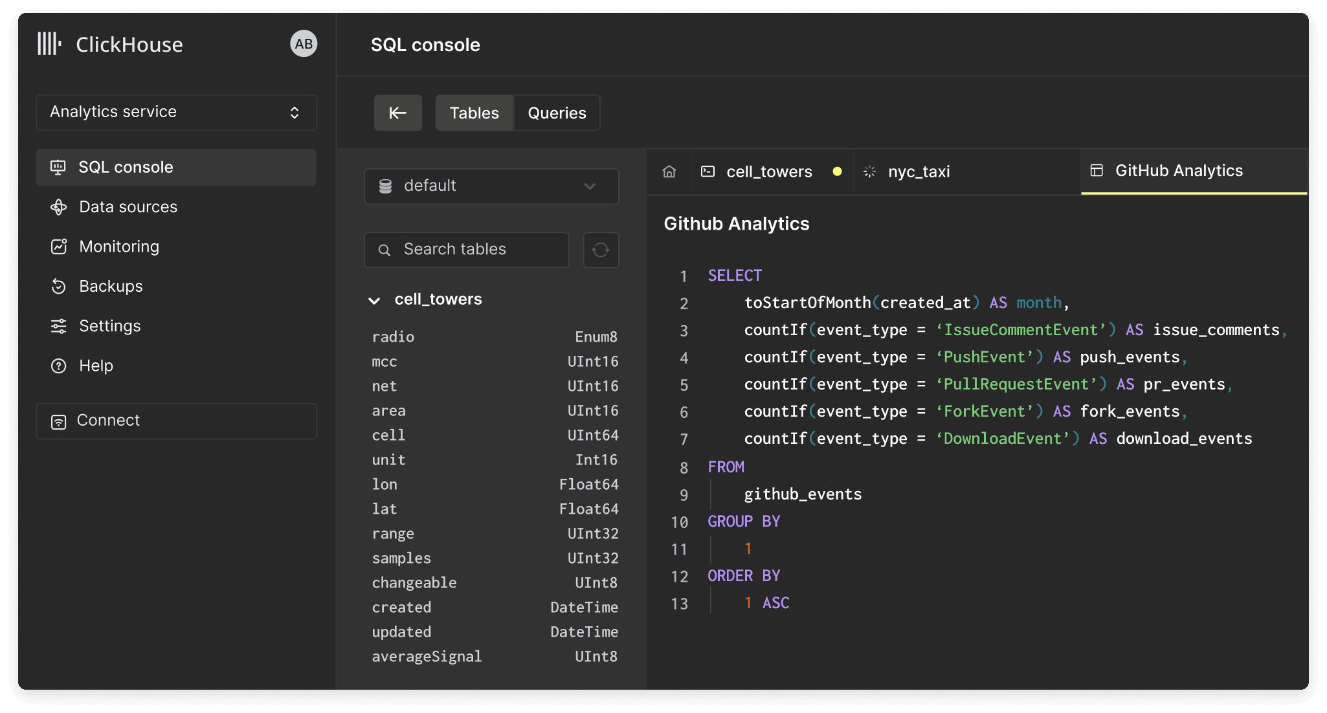Collapse the tables panel with arrow button
Image resolution: width=1327 pixels, height=713 pixels.
(398, 113)
